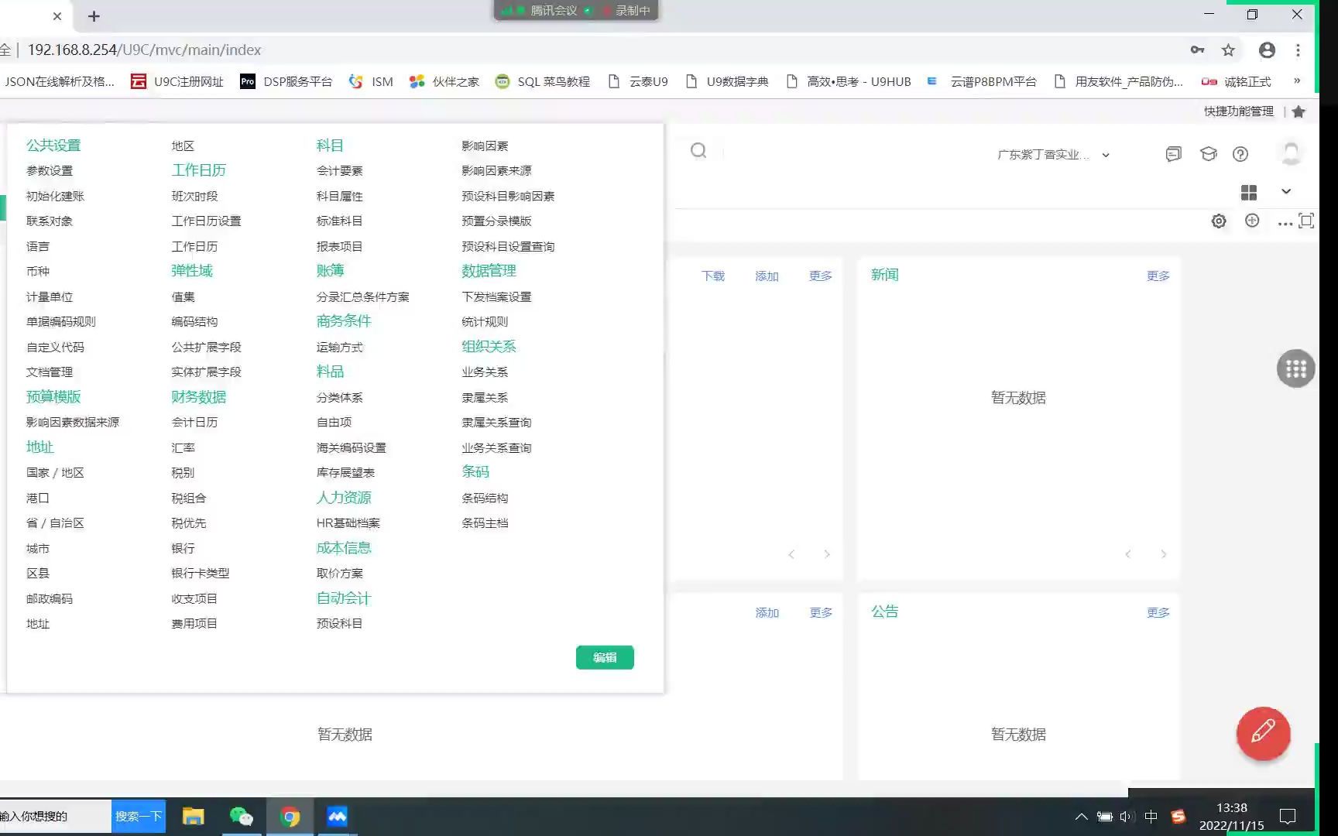Open 汇率 menu item
The width and height of the screenshot is (1338, 836).
[x=183, y=448]
